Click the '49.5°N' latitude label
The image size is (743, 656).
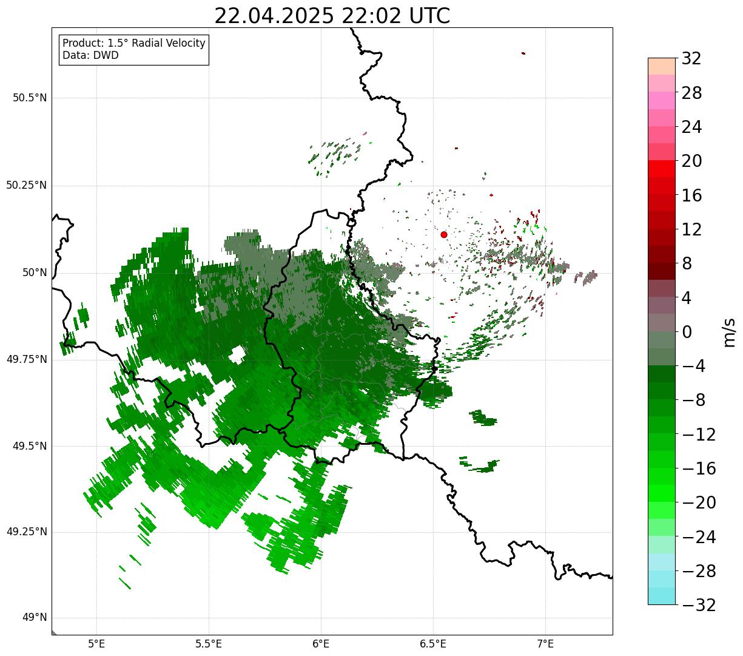pos(30,446)
